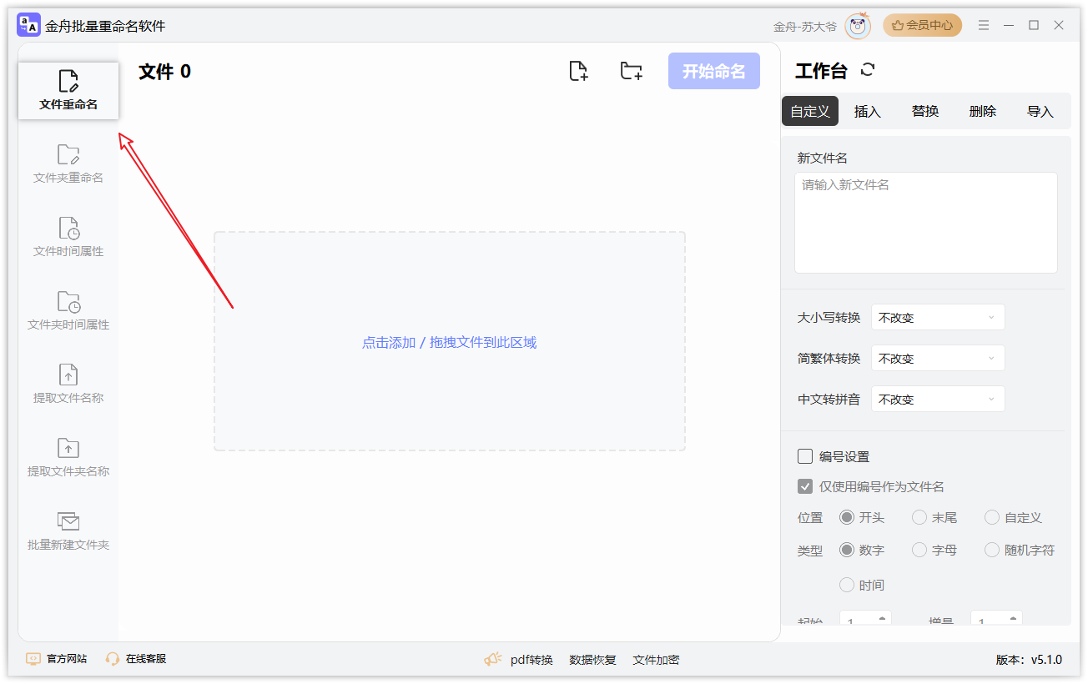Click the 文件 0 counter heading
This screenshot has width=1088, height=684.
pos(164,72)
